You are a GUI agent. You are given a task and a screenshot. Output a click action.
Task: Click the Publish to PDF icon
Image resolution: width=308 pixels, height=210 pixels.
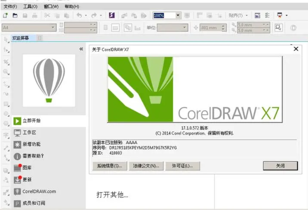[x=144, y=15]
